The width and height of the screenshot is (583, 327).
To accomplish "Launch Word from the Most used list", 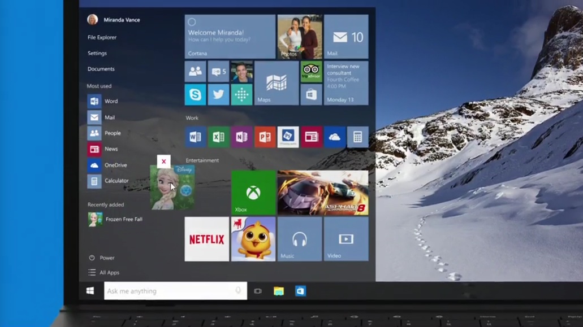I will [x=102, y=101].
